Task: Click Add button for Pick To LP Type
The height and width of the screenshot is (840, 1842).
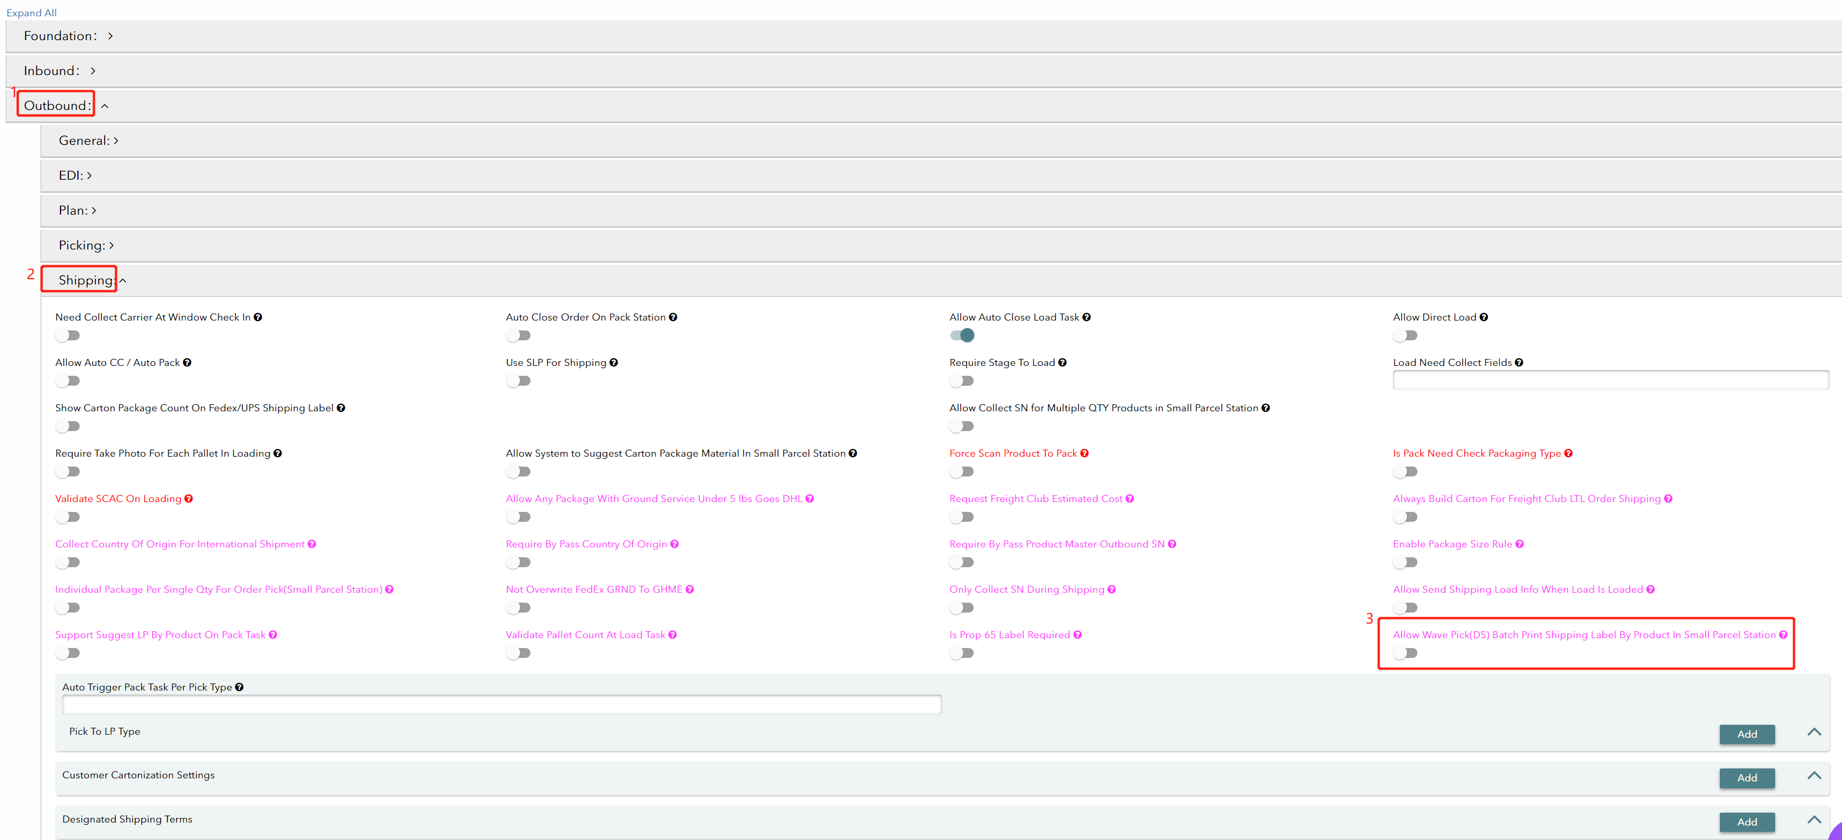Action: tap(1747, 734)
